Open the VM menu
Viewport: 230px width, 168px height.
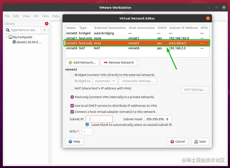[36, 16]
